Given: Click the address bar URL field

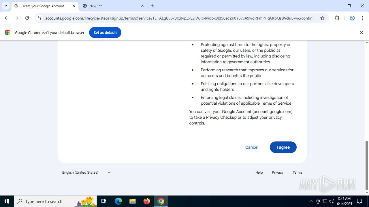Looking at the screenshot, I should [x=180, y=18].
